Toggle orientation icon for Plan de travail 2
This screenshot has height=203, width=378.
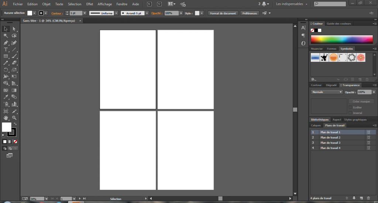369,138
